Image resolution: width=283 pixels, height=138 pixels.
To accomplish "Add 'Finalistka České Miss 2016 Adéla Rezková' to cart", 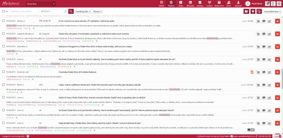I will pos(258,72).
